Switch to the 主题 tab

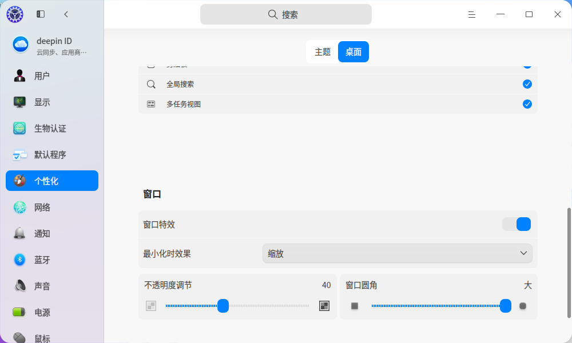tap(323, 52)
